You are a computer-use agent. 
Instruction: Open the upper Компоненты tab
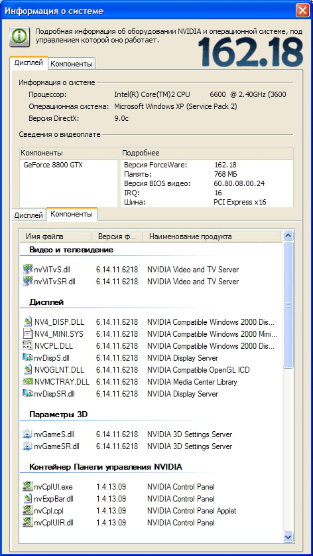[x=72, y=64]
